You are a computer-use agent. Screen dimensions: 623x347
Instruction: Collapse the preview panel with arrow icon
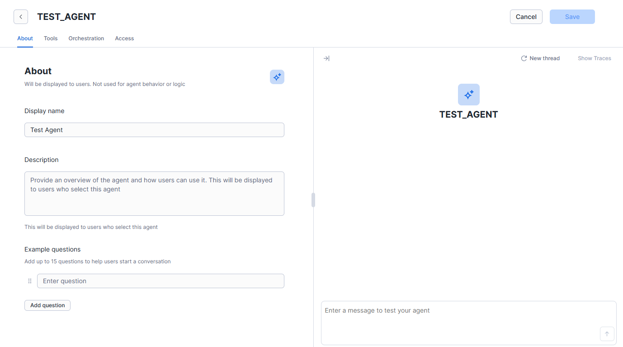pos(326,58)
